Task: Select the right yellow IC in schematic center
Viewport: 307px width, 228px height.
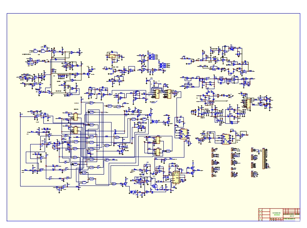Action: (x=168, y=93)
